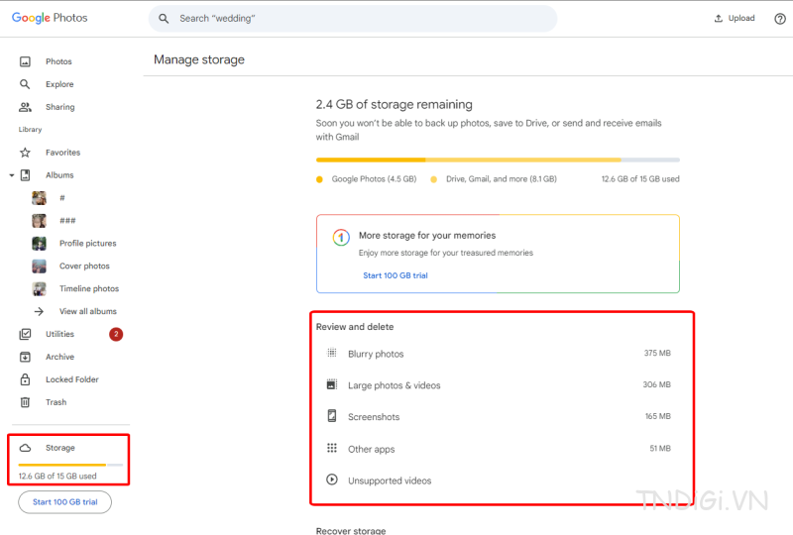793x535 pixels.
Task: Click the Trash bin icon
Action: 25,402
